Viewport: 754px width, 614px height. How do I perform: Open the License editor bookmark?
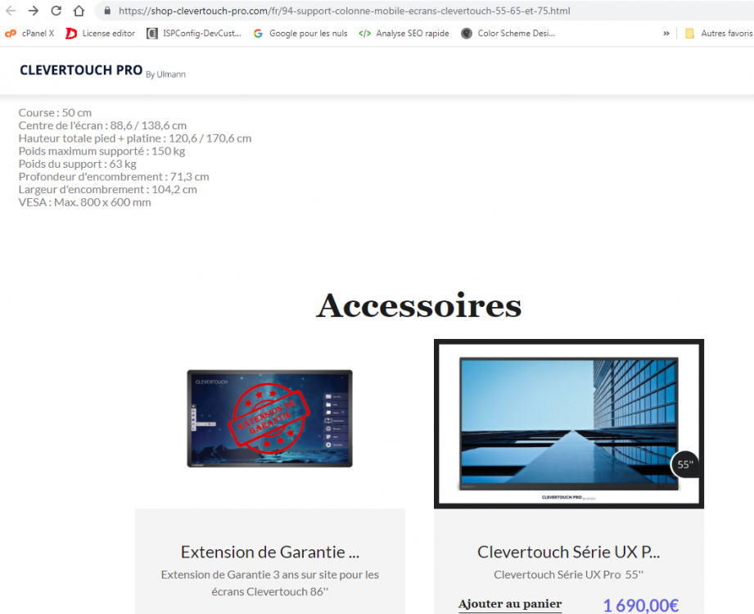tap(101, 34)
